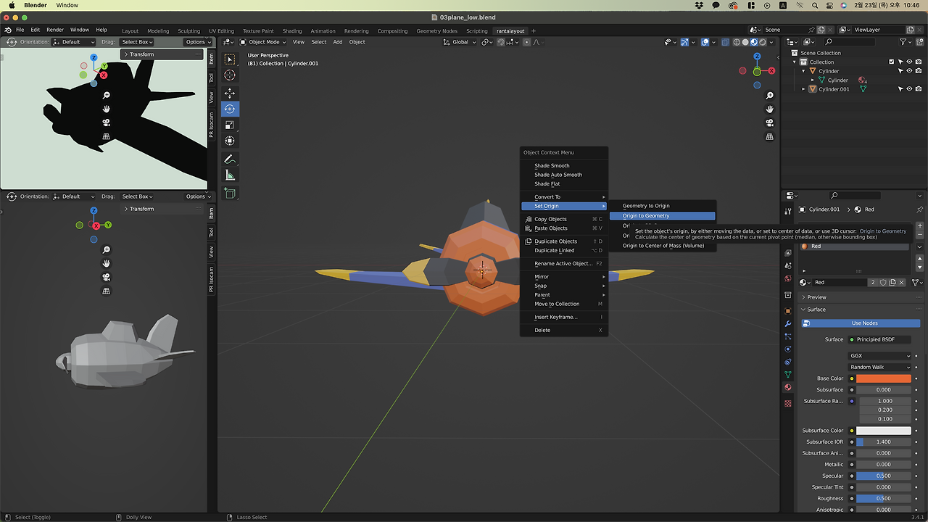Uncheck the Collection exclude checkbox
This screenshot has width=928, height=522.
892,62
